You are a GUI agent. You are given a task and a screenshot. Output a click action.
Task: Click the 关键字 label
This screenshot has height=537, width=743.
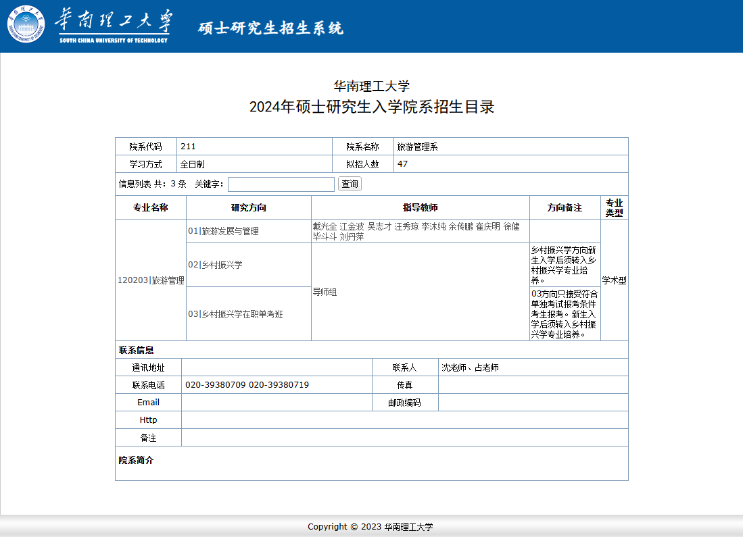coord(209,184)
